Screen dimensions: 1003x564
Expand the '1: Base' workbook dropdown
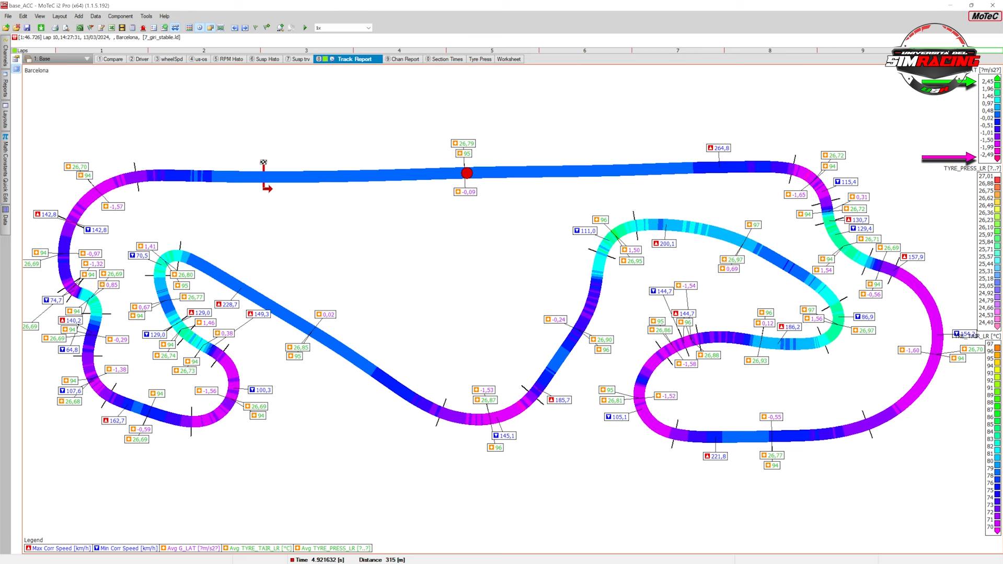[x=87, y=59]
